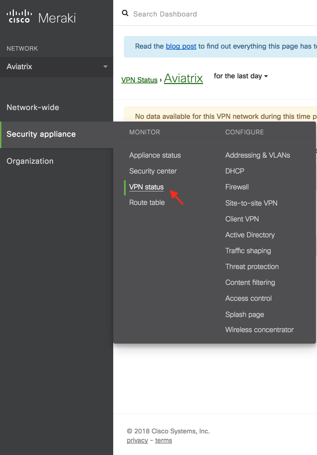Go to Security center
Viewport: 317px width, 455px height.
[x=153, y=171]
